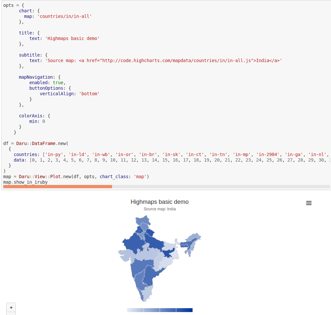The height and width of the screenshot is (315, 331).
Task: Click the lightest segment of color legend
Action: click(x=135, y=310)
